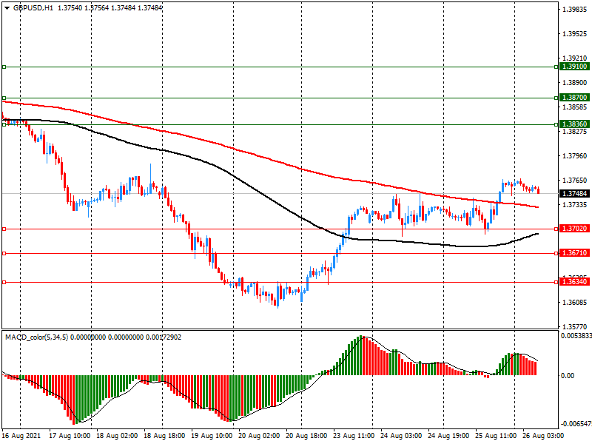Click the 17 Aug 10:00 time label
This screenshot has width=592, height=444.
(70, 435)
